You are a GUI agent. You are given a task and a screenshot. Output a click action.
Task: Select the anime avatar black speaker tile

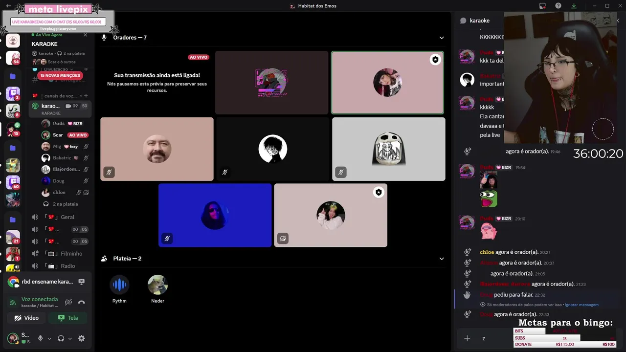pyautogui.click(x=273, y=149)
